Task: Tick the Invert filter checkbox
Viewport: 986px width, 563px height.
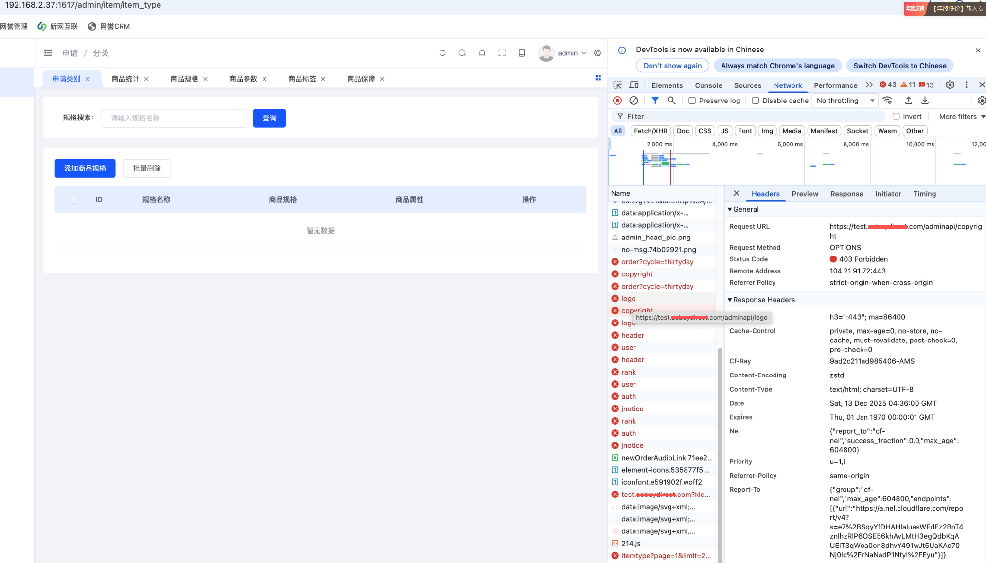Action: (896, 117)
